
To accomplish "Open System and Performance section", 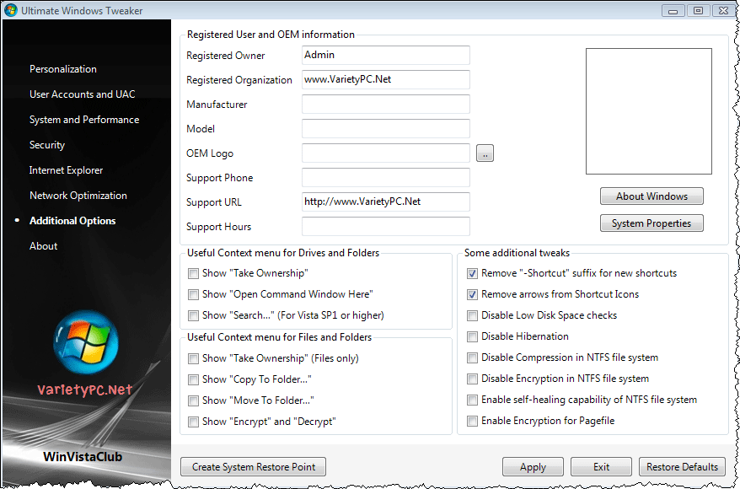I will click(84, 120).
